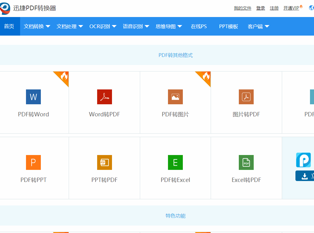
Task: Open the 在线PS menu item
Action: coord(199,26)
